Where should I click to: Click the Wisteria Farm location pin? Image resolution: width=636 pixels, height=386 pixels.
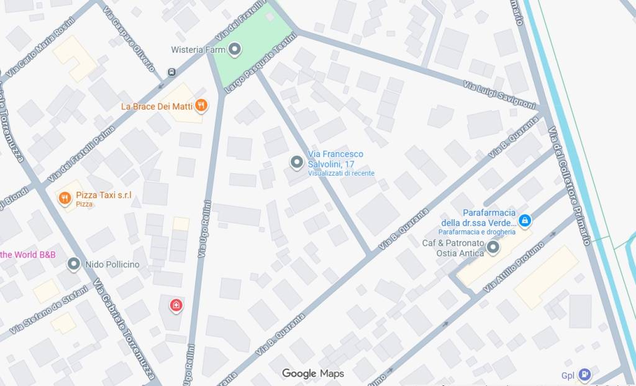tap(234, 50)
